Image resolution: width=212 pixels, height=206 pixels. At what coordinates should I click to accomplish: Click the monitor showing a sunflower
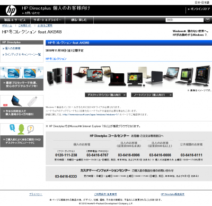pos(135,79)
